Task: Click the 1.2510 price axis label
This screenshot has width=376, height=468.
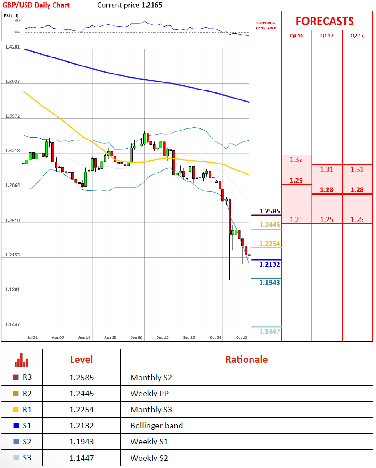Action: (13, 220)
